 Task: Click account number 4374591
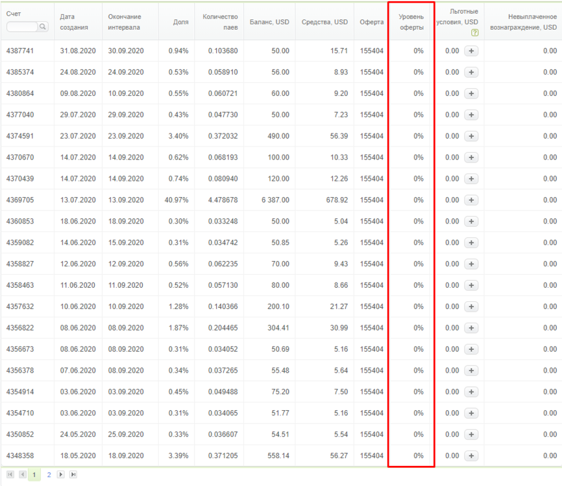tap(20, 136)
